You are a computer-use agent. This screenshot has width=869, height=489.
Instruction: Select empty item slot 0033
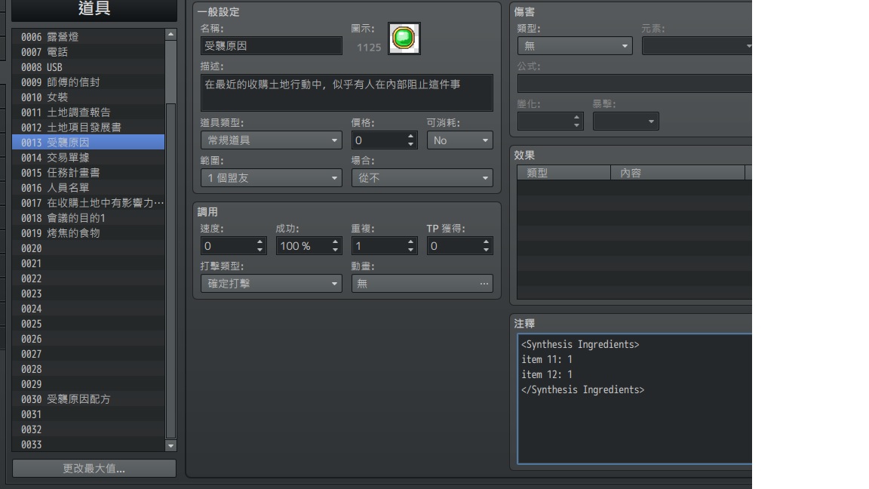pos(88,444)
